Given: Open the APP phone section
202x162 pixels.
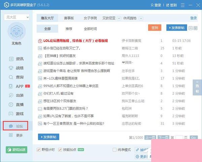Looking at the screenshot, I should 16,86.
